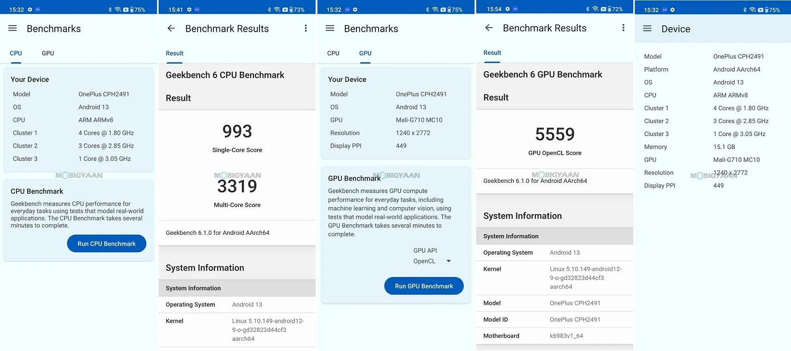Tap the Single-Core Score label

tap(237, 150)
